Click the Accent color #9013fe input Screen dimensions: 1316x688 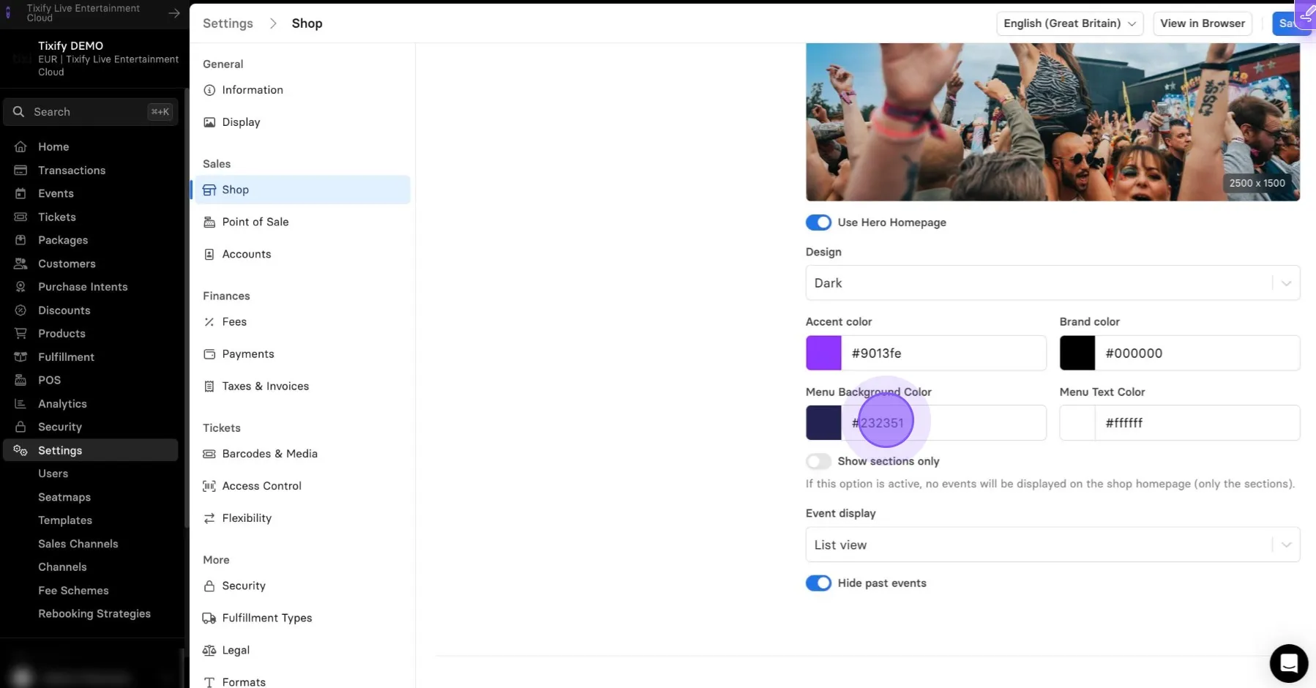943,353
